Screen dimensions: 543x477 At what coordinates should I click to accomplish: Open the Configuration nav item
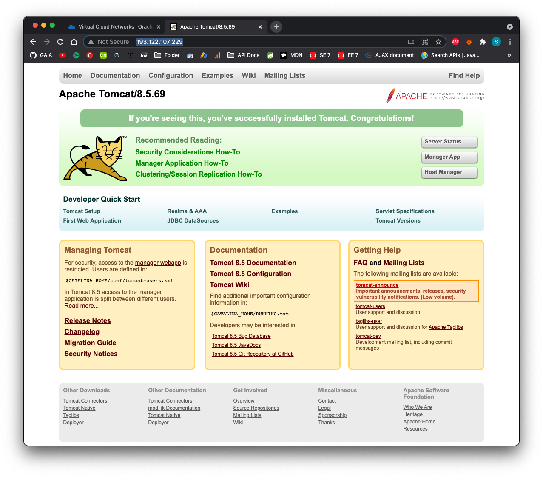pyautogui.click(x=171, y=76)
